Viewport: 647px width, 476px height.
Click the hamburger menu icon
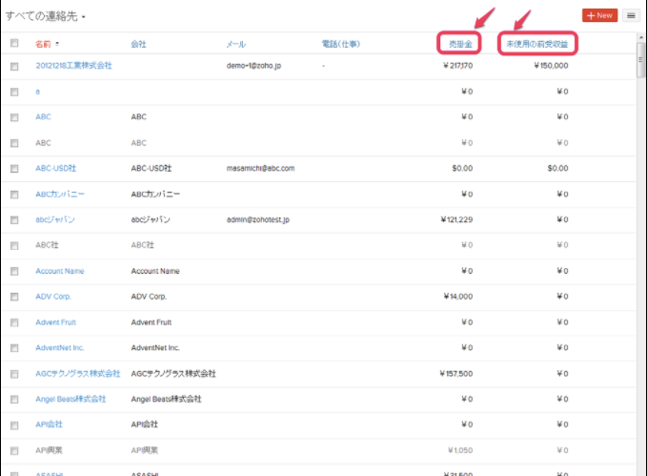[631, 15]
